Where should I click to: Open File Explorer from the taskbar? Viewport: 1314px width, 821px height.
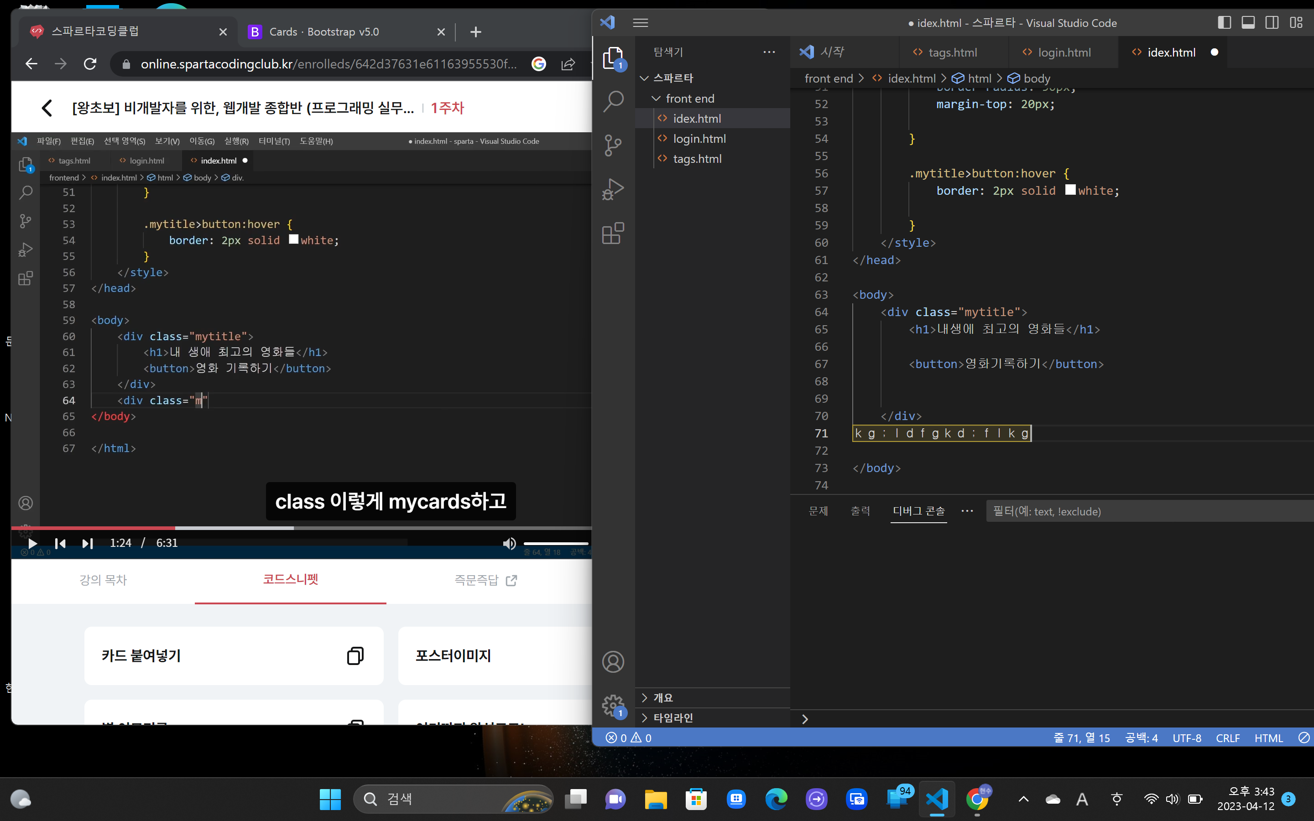tap(655, 799)
